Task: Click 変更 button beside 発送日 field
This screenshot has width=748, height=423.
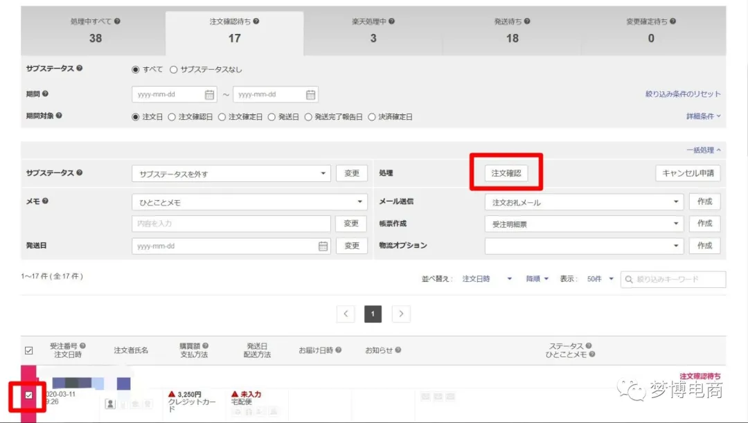Action: tap(352, 246)
